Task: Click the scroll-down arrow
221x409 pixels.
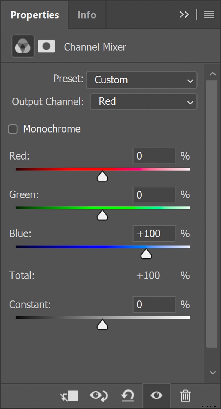Action: pos(213,372)
